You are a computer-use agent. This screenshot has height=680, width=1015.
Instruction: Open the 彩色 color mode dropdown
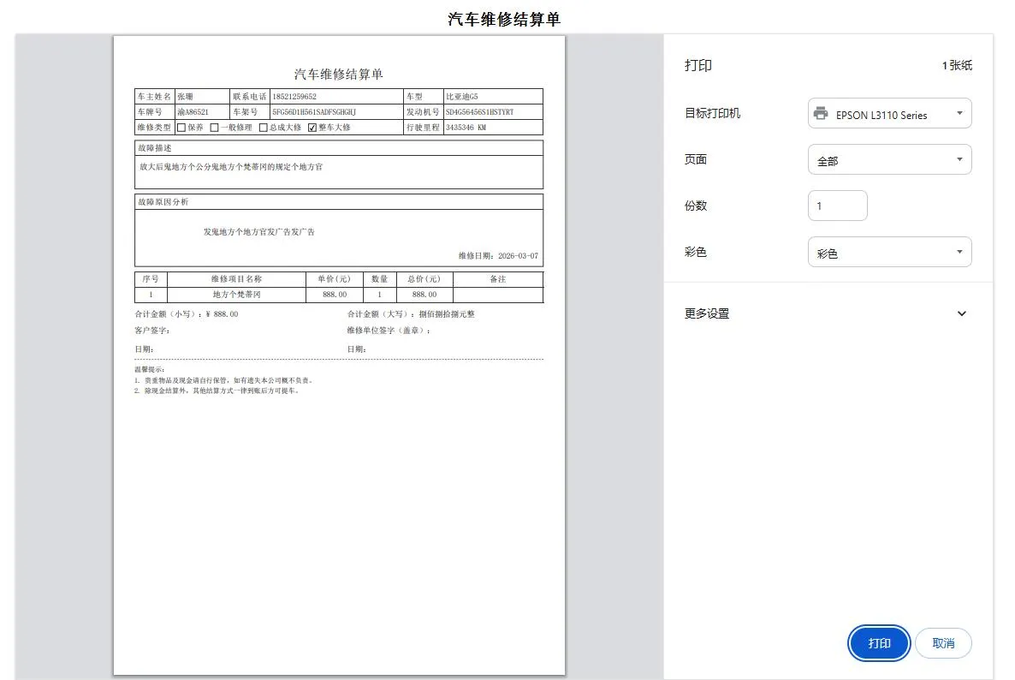889,252
